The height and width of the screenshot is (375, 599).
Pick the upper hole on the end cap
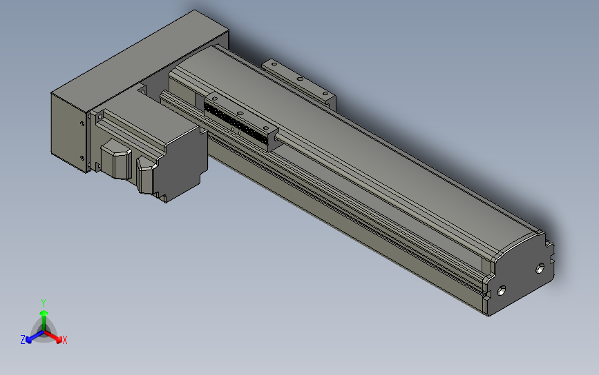click(540, 268)
